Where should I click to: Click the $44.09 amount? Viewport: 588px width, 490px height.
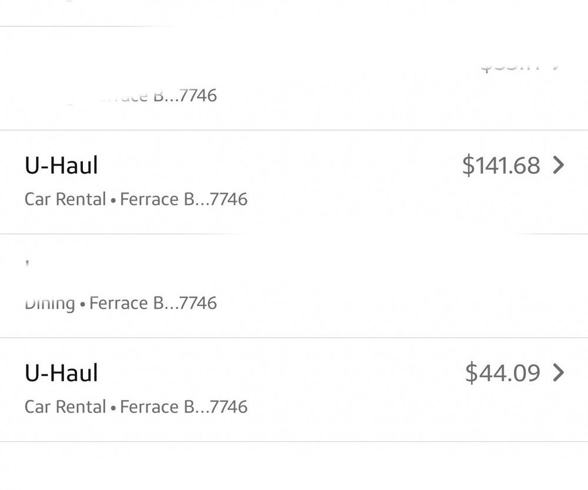502,373
